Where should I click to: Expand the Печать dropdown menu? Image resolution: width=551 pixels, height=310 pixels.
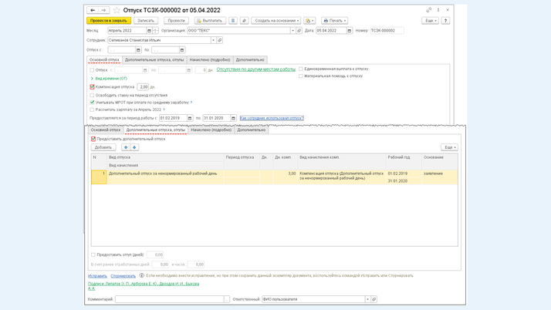334,21
